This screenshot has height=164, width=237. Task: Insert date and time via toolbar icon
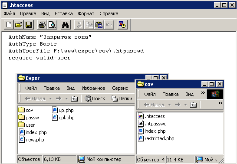122,25
